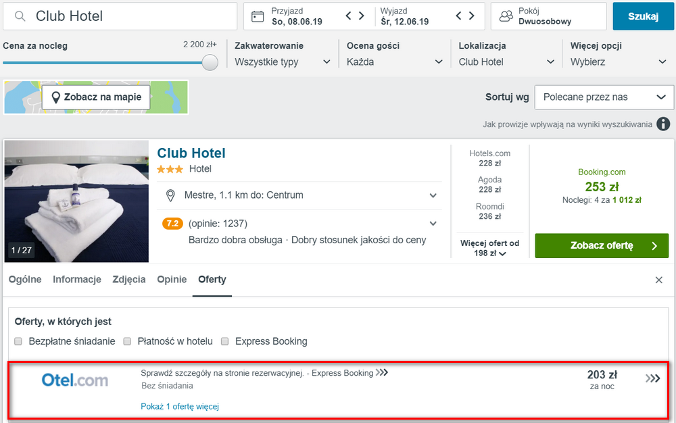Viewport: 676px width, 423px height.
Task: Move arrival date one day forward
Action: pyautogui.click(x=361, y=16)
